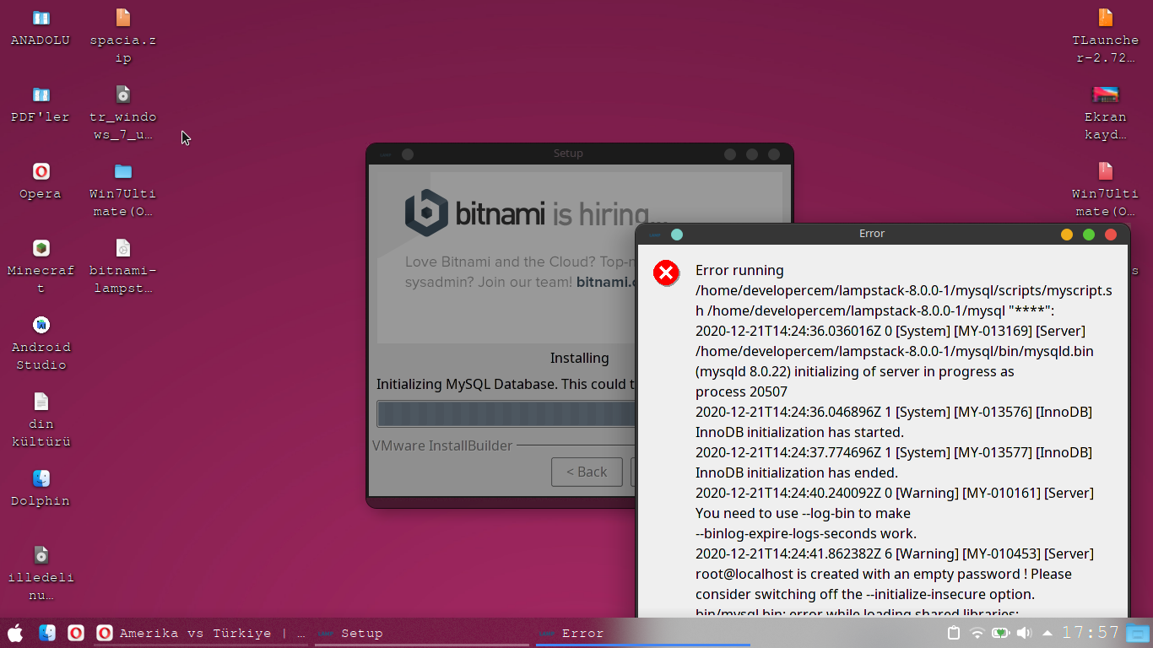
Task: Open the blue Win7Ultimate folder icon
Action: (123, 171)
